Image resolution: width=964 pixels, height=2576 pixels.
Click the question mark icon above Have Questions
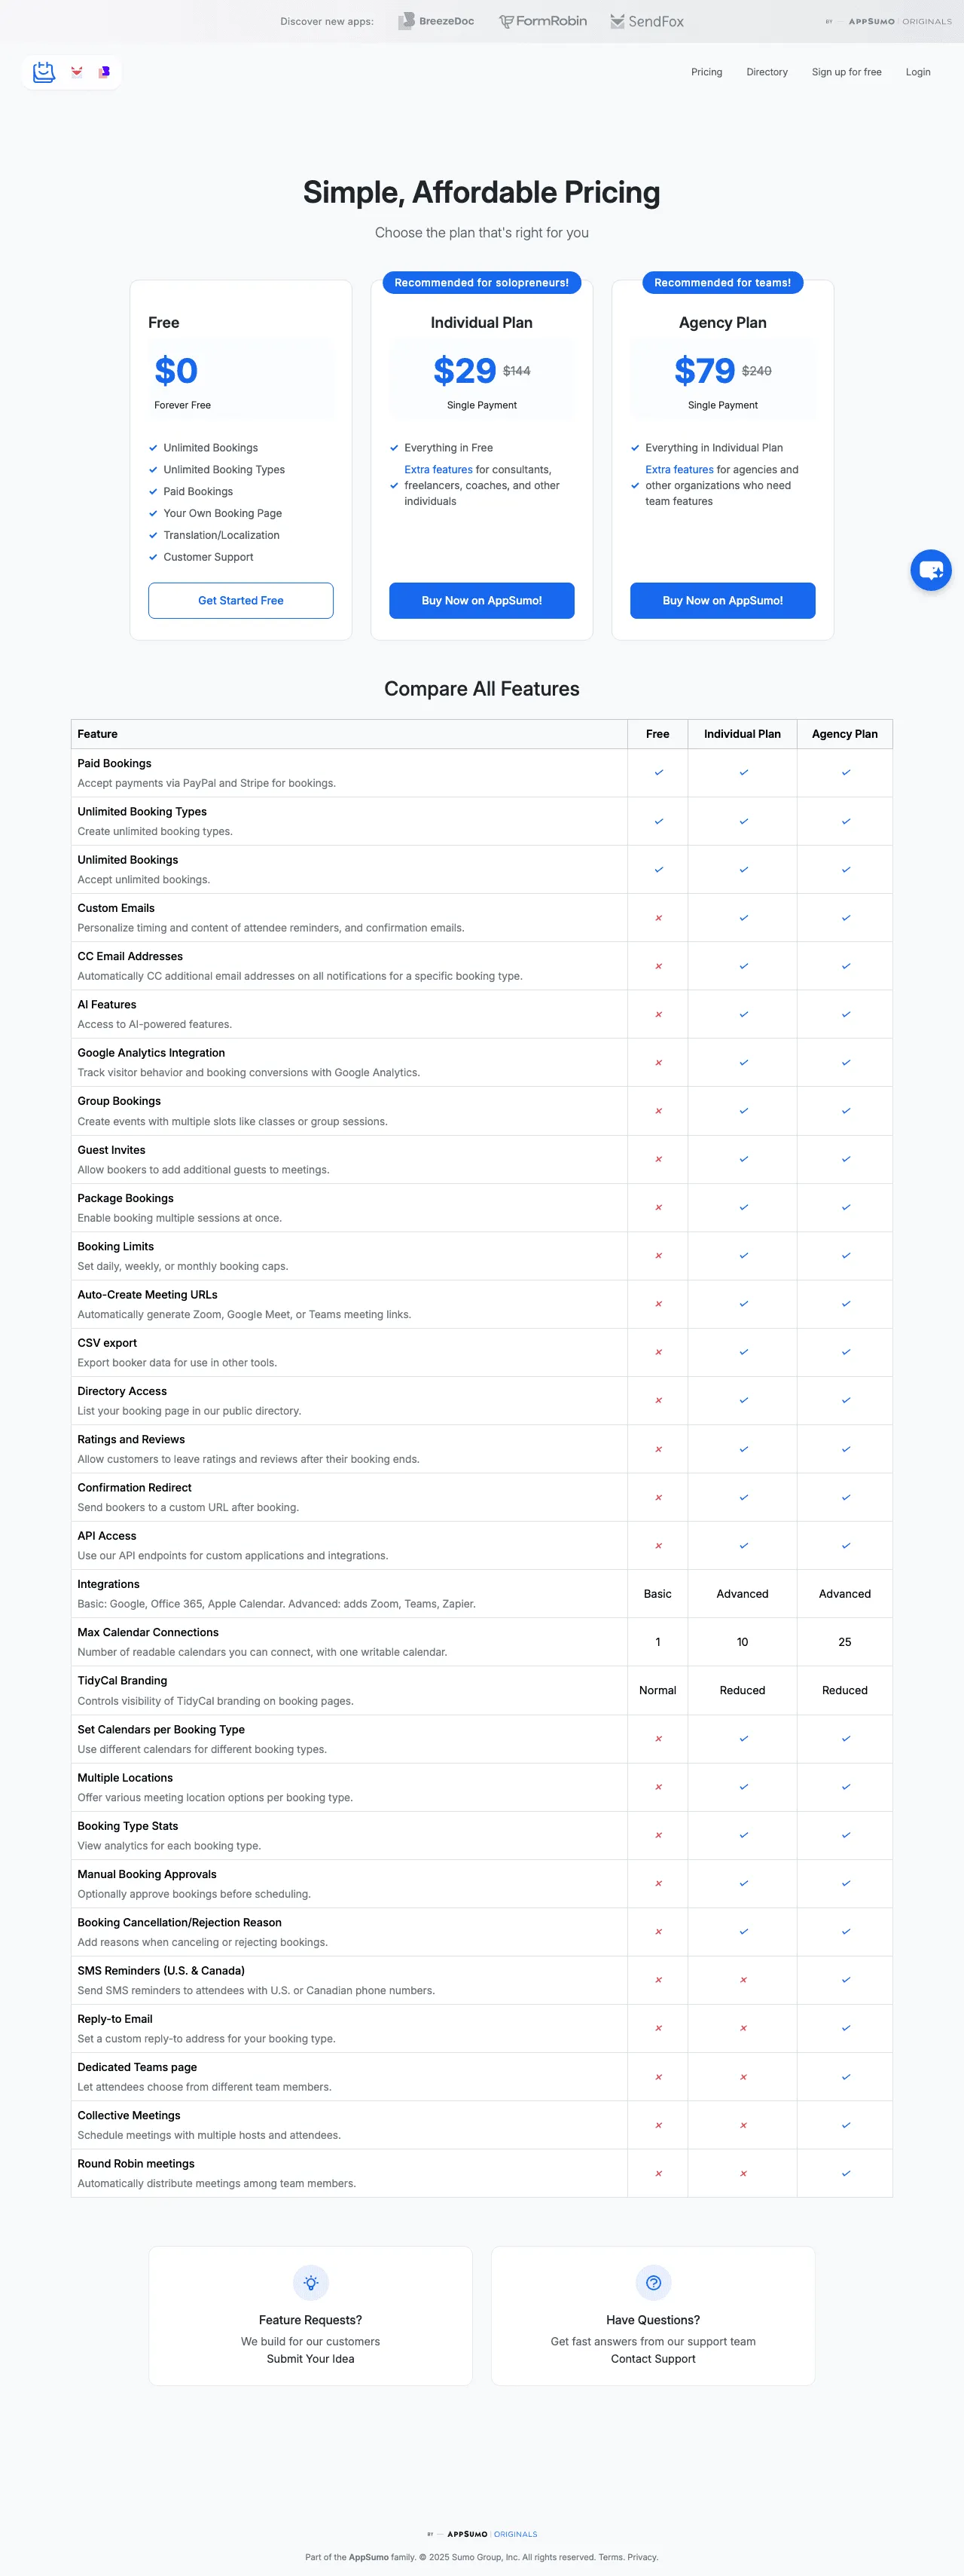pyautogui.click(x=653, y=2283)
